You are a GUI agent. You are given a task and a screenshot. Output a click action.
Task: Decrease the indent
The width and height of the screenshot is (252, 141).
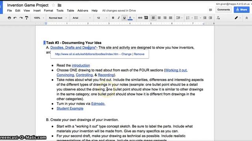pos(205,18)
